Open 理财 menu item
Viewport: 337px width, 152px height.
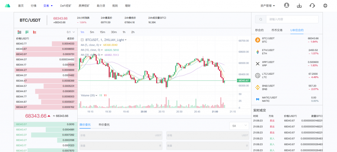click(x=128, y=6)
